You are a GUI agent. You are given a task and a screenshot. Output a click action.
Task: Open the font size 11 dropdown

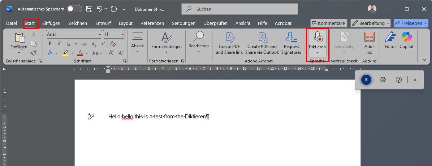coord(122,34)
